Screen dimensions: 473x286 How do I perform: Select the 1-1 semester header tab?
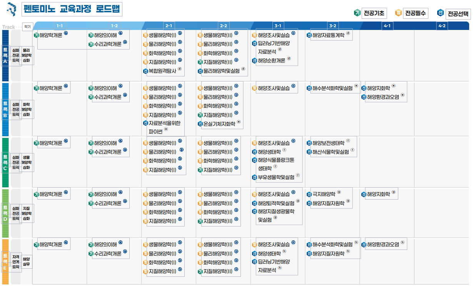[60, 26]
